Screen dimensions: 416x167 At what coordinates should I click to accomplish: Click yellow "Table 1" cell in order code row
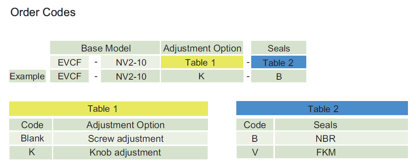coord(201,63)
